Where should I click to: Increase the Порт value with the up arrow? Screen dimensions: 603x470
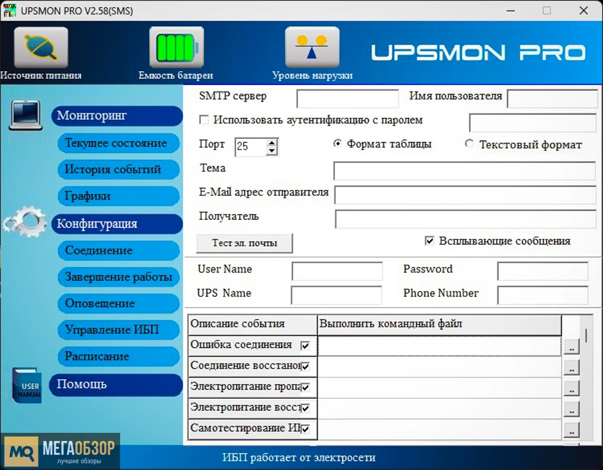pyautogui.click(x=272, y=143)
